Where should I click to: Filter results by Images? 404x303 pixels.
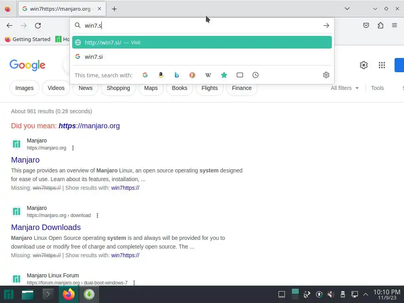(24, 88)
